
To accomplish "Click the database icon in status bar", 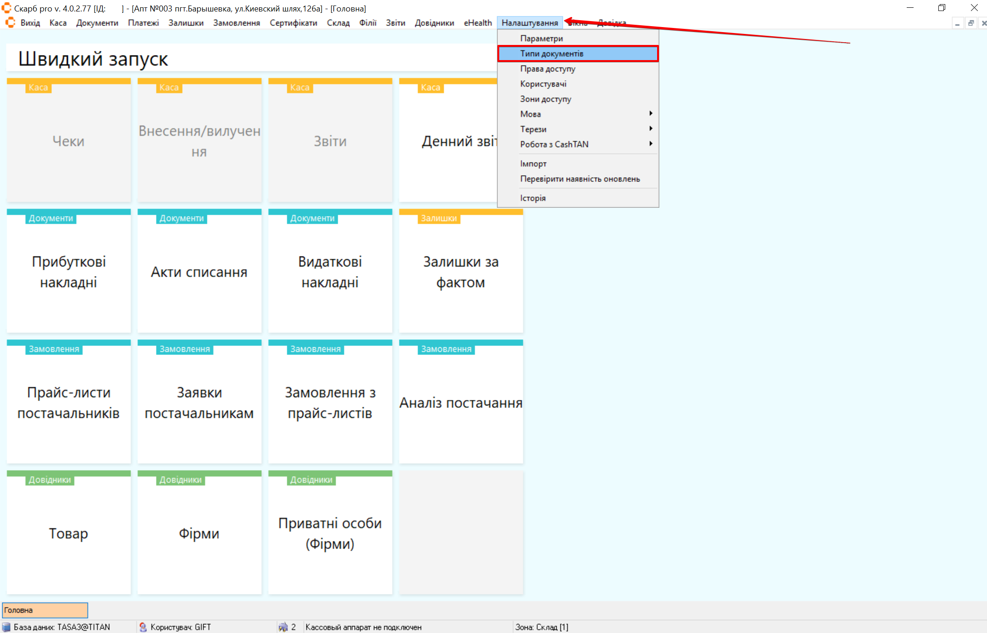I will (x=6, y=627).
